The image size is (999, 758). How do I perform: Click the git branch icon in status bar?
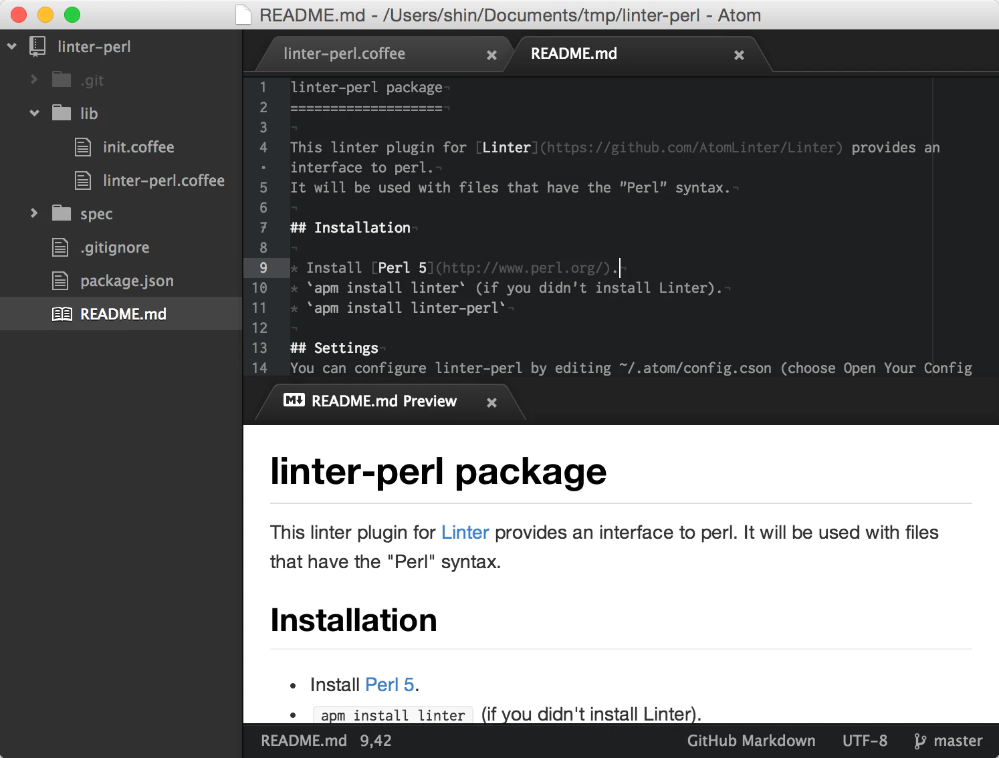pyautogui.click(x=920, y=741)
